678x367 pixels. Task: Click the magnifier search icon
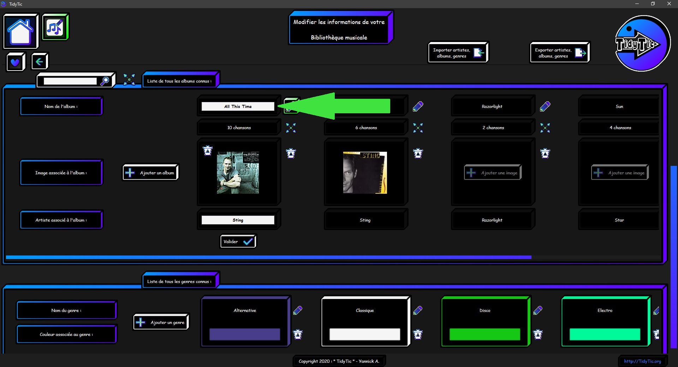coord(105,81)
